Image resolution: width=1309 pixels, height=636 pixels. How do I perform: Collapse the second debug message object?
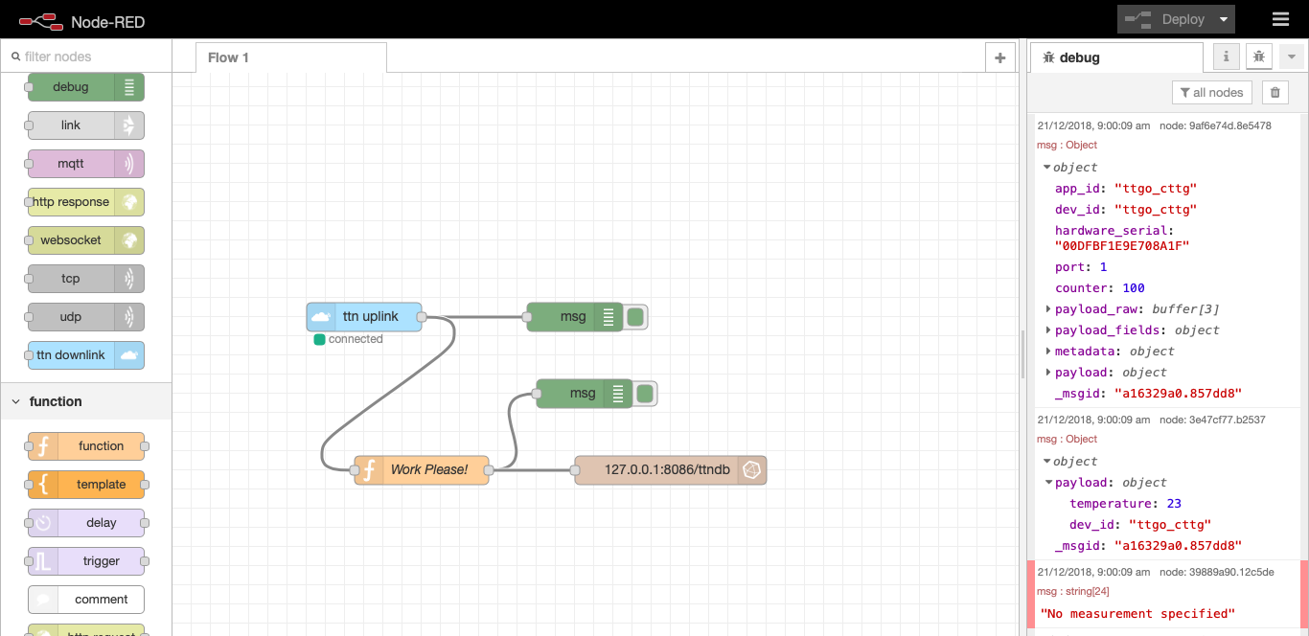(1047, 462)
